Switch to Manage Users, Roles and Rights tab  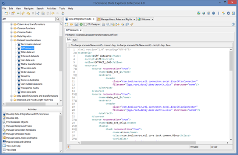click(x=116, y=19)
